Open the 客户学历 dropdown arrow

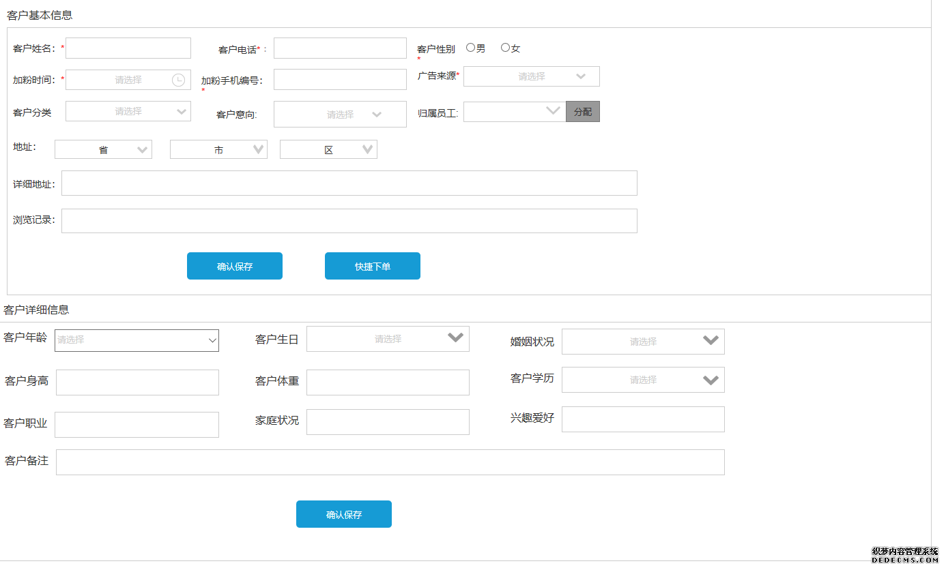click(x=711, y=380)
